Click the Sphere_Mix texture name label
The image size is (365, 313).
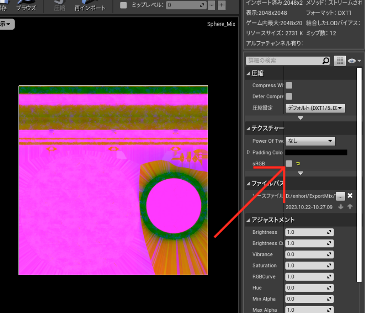(221, 24)
